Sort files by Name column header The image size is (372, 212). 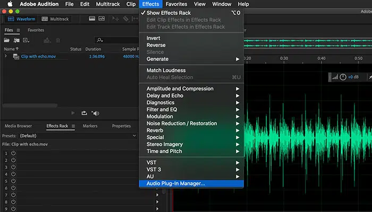(x=11, y=49)
